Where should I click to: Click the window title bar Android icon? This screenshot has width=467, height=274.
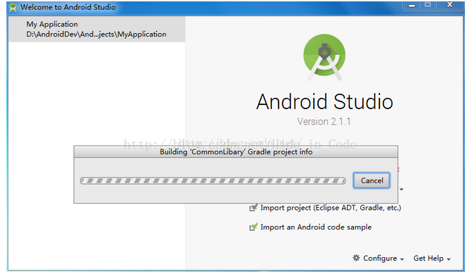pyautogui.click(x=13, y=7)
